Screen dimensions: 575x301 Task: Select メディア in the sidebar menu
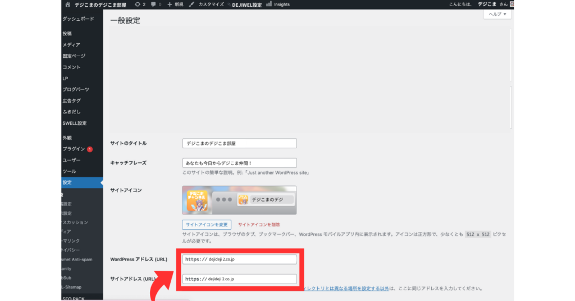tap(71, 44)
